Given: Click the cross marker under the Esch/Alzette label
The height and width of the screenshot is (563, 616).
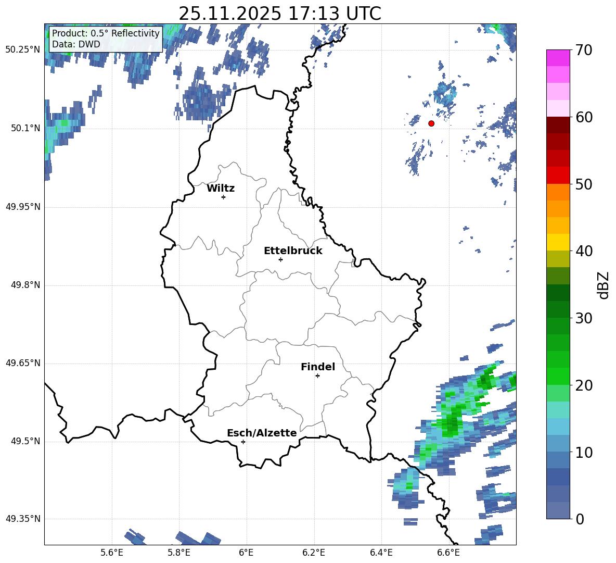Looking at the screenshot, I should (243, 442).
